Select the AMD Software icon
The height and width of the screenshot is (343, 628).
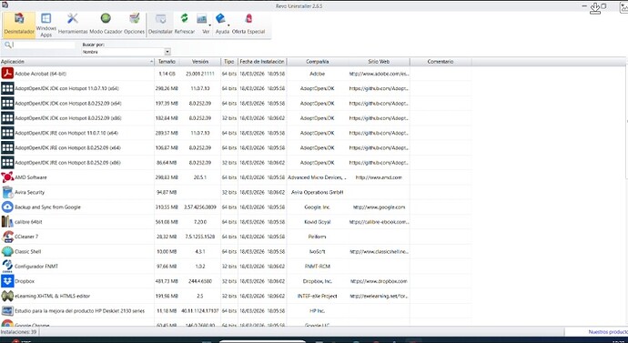(7, 177)
